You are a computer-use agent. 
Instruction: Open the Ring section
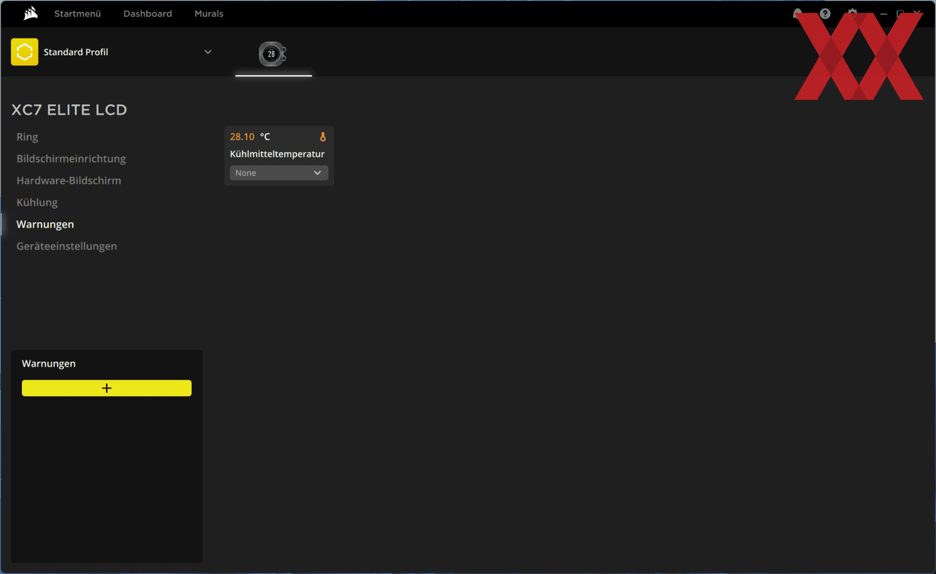(x=27, y=137)
